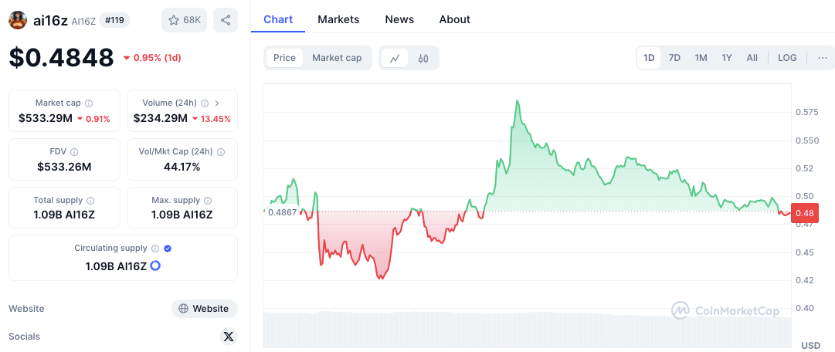
Task: Toggle chart to Price view
Action: (284, 58)
